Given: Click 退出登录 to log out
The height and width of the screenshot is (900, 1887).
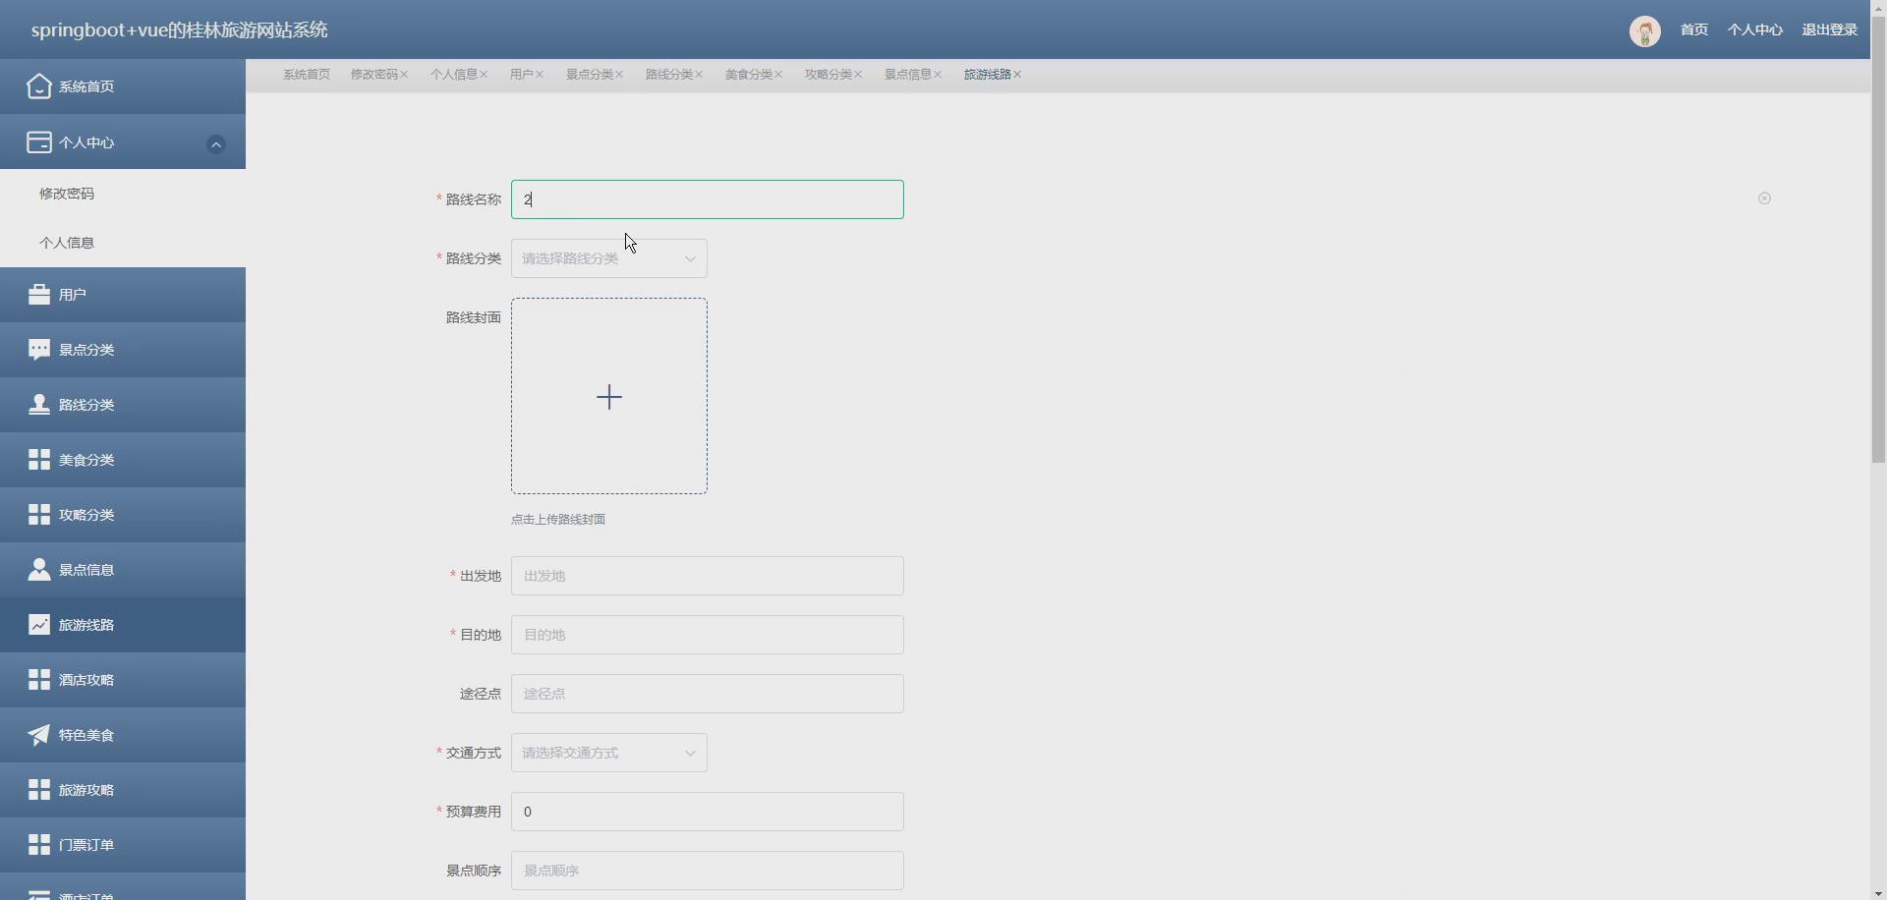Looking at the screenshot, I should 1829,30.
